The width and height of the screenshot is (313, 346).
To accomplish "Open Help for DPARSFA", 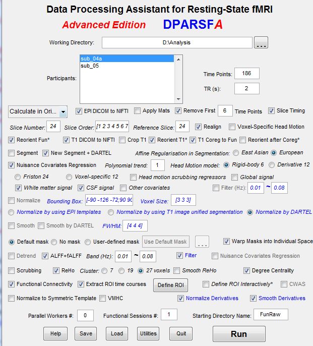I will pos(55,334).
